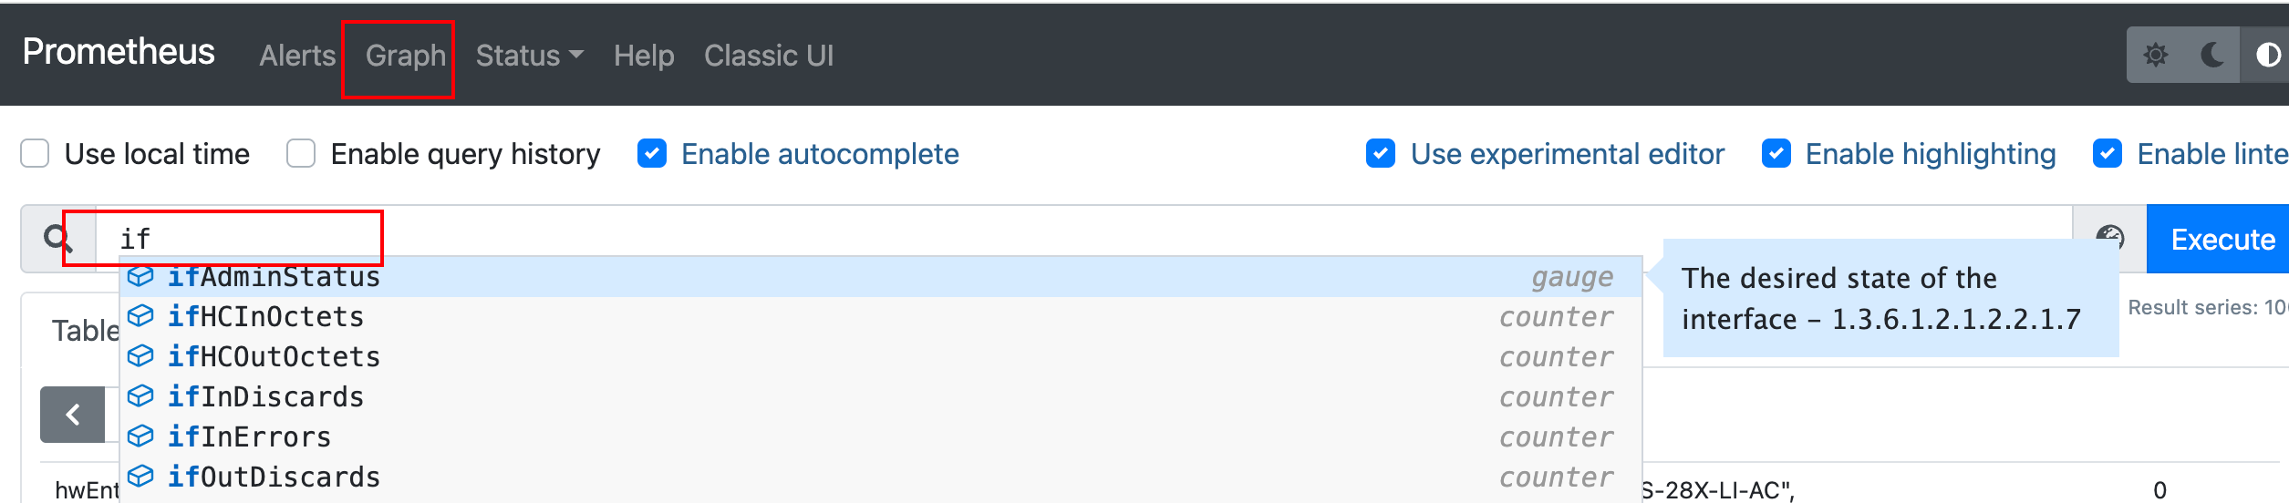This screenshot has height=503, width=2289.
Task: Run the query with Execute
Action: coord(2222,239)
